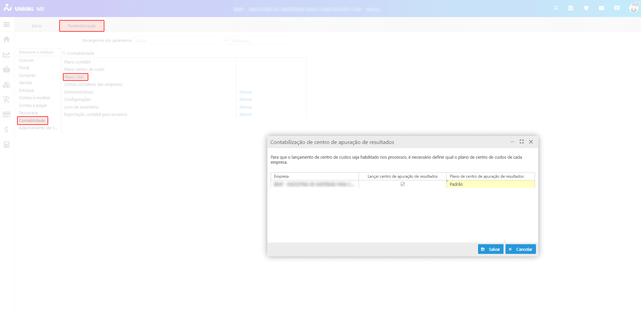Collapse the Contabilidade group expander
This screenshot has width=641, height=314.
coord(64,53)
